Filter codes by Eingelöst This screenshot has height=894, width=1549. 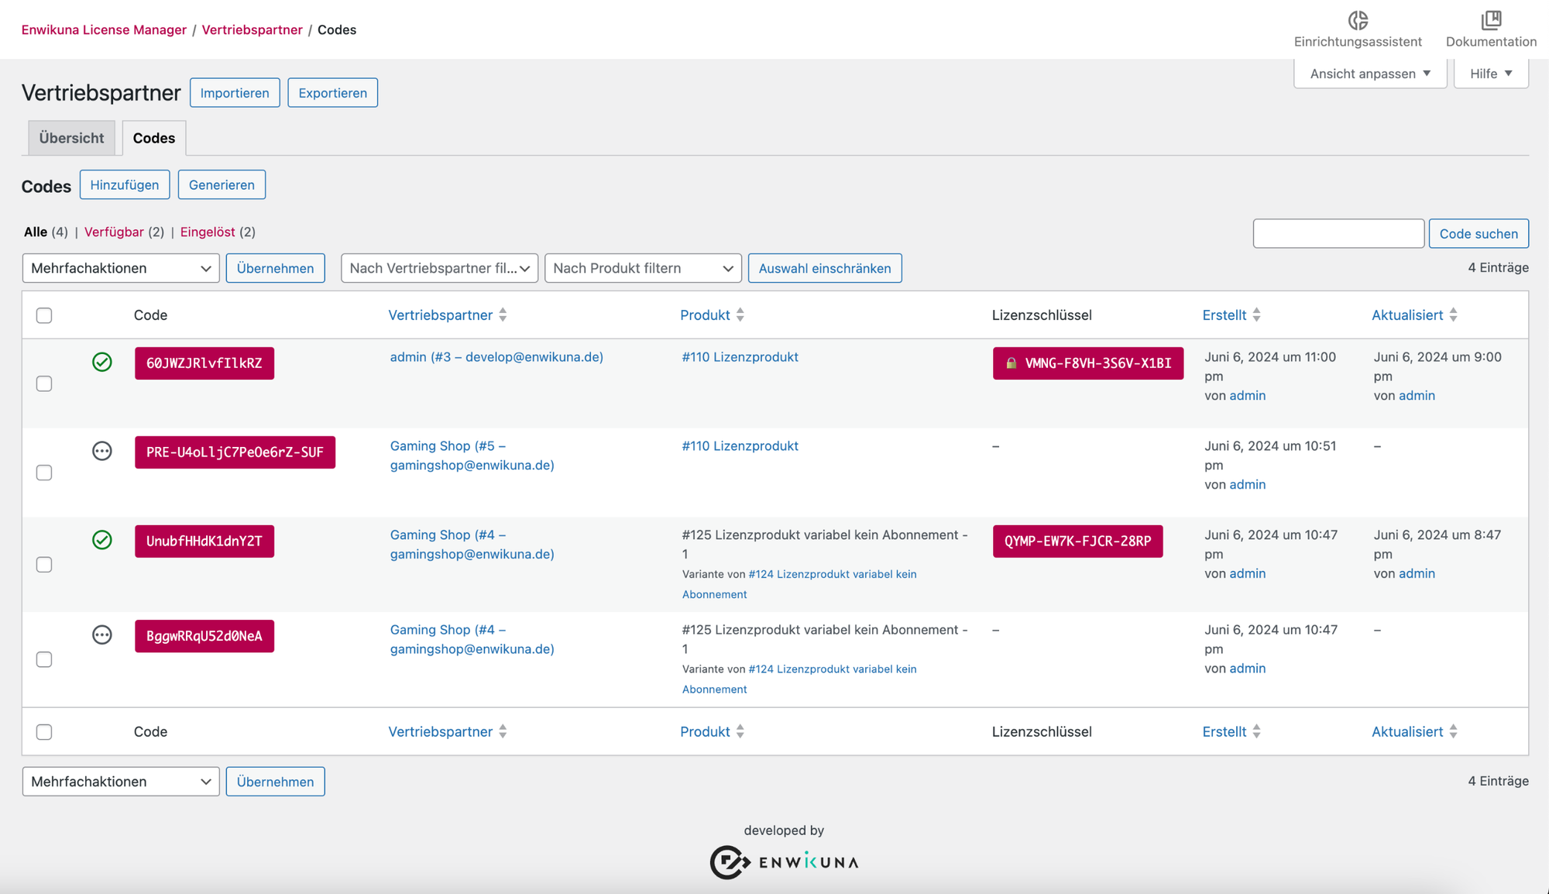pos(208,232)
